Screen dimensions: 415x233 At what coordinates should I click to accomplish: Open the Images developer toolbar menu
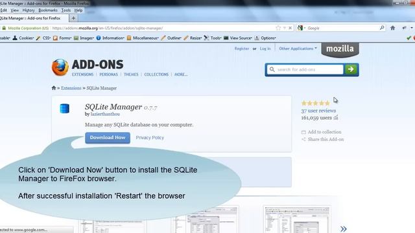coord(84,38)
